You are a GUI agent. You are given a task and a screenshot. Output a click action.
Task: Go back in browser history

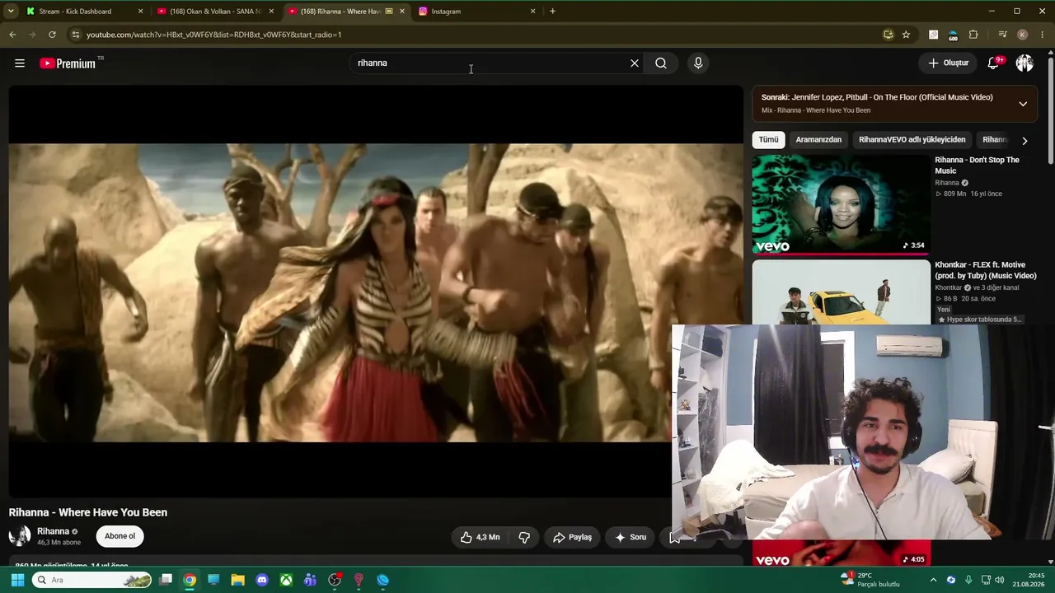(x=12, y=35)
